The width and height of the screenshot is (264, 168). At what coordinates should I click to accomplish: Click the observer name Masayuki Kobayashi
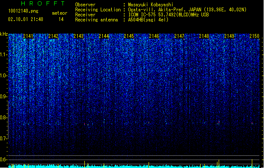151,5
